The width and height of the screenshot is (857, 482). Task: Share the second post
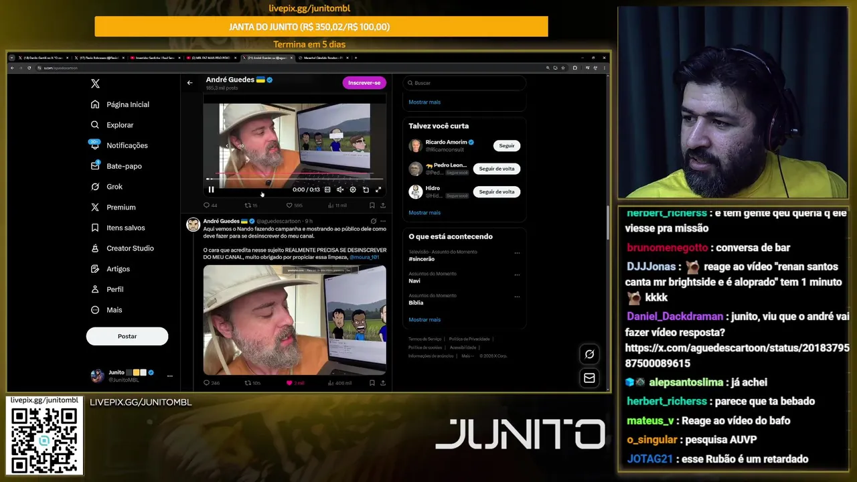click(383, 383)
